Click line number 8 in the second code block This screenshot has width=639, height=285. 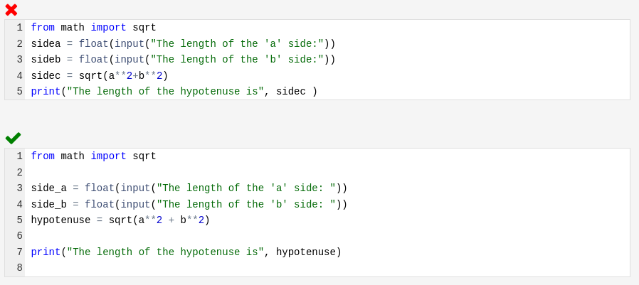pyautogui.click(x=19, y=267)
